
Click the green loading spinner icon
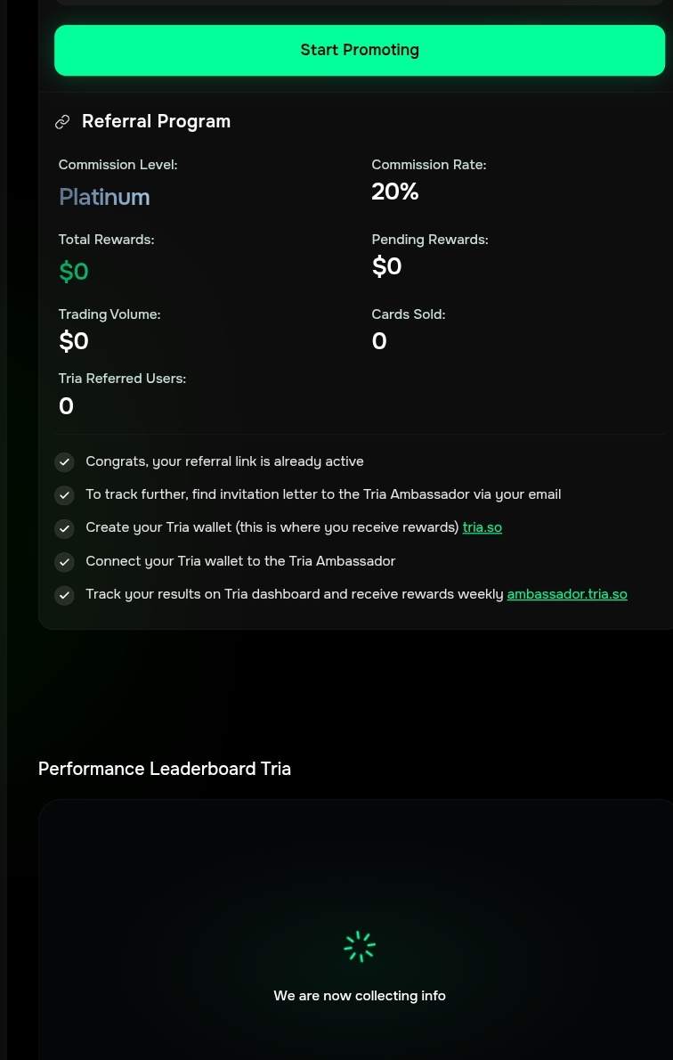pyautogui.click(x=360, y=947)
